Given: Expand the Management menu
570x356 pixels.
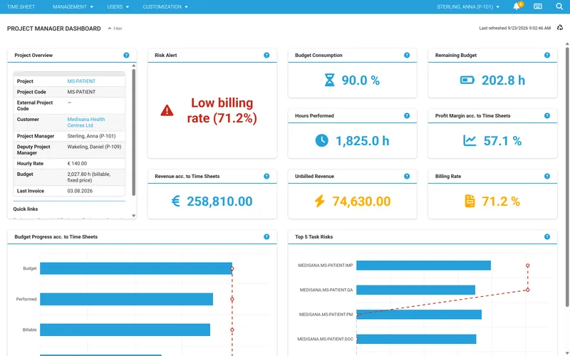Looking at the screenshot, I should point(73,6).
